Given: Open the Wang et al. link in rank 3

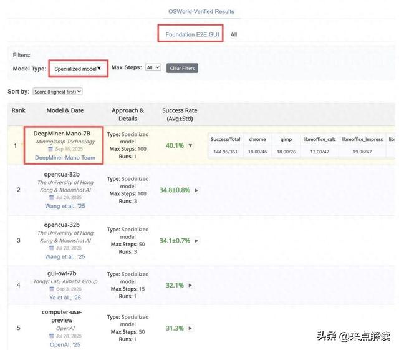Looking at the screenshot, I should coord(65,256).
